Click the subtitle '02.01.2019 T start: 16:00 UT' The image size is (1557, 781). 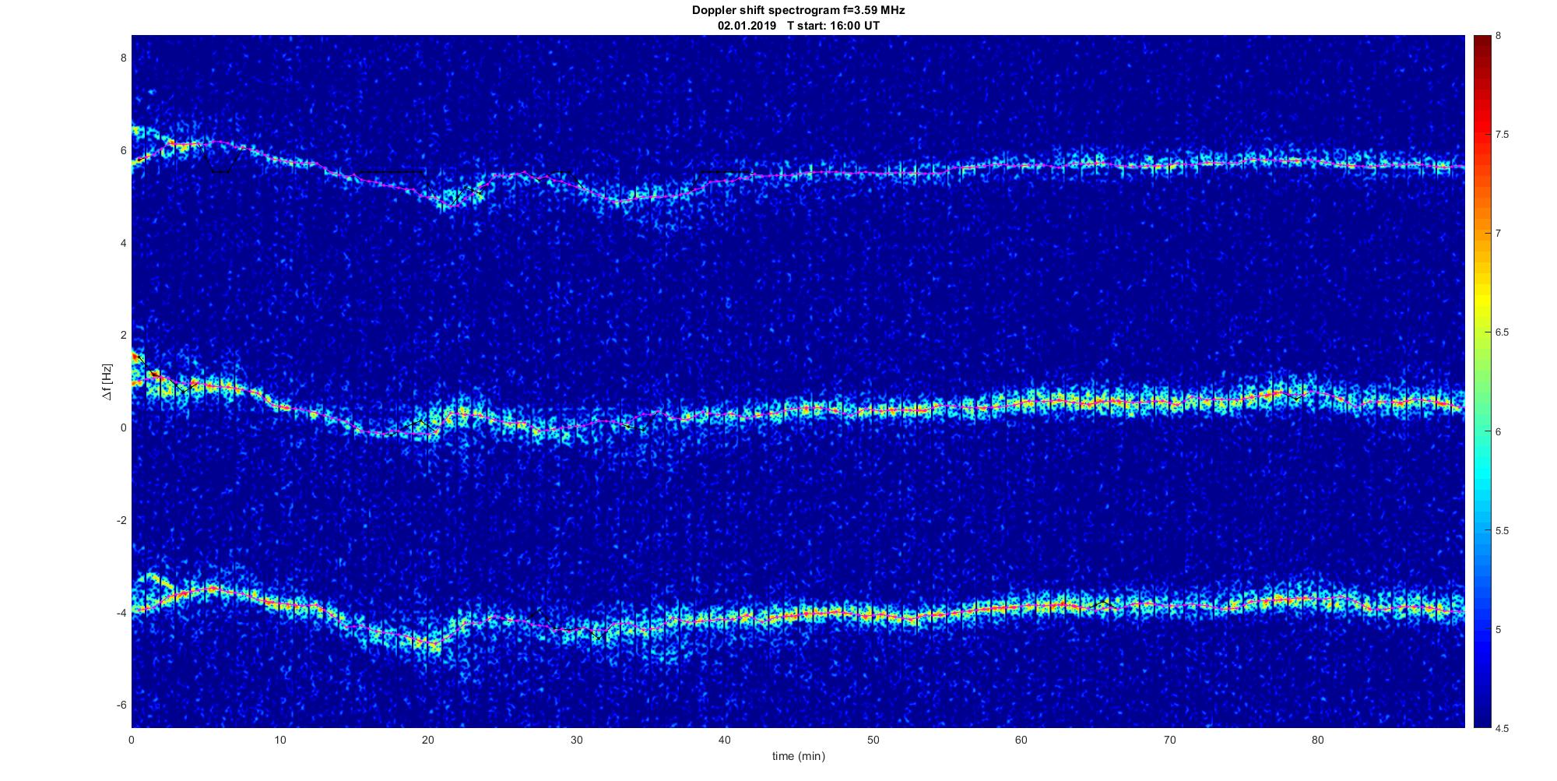click(798, 26)
